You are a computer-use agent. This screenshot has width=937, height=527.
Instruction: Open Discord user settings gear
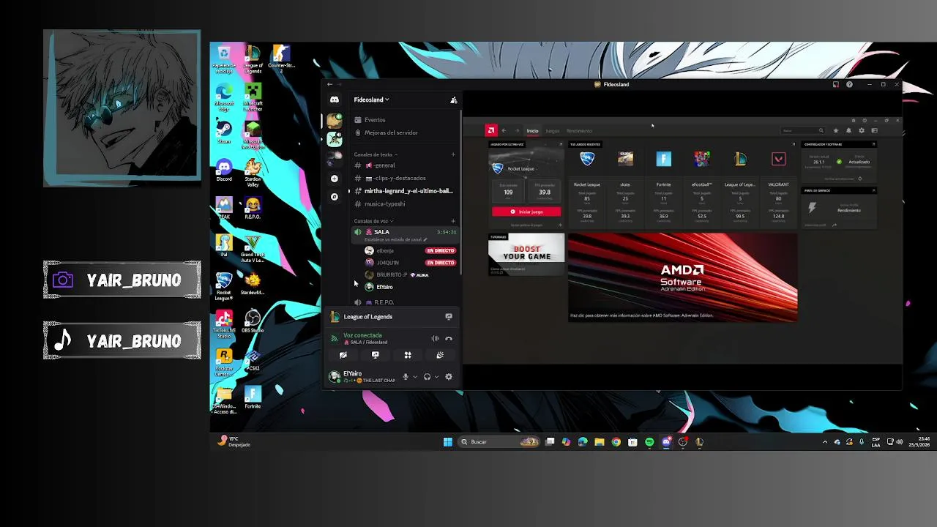(x=449, y=377)
